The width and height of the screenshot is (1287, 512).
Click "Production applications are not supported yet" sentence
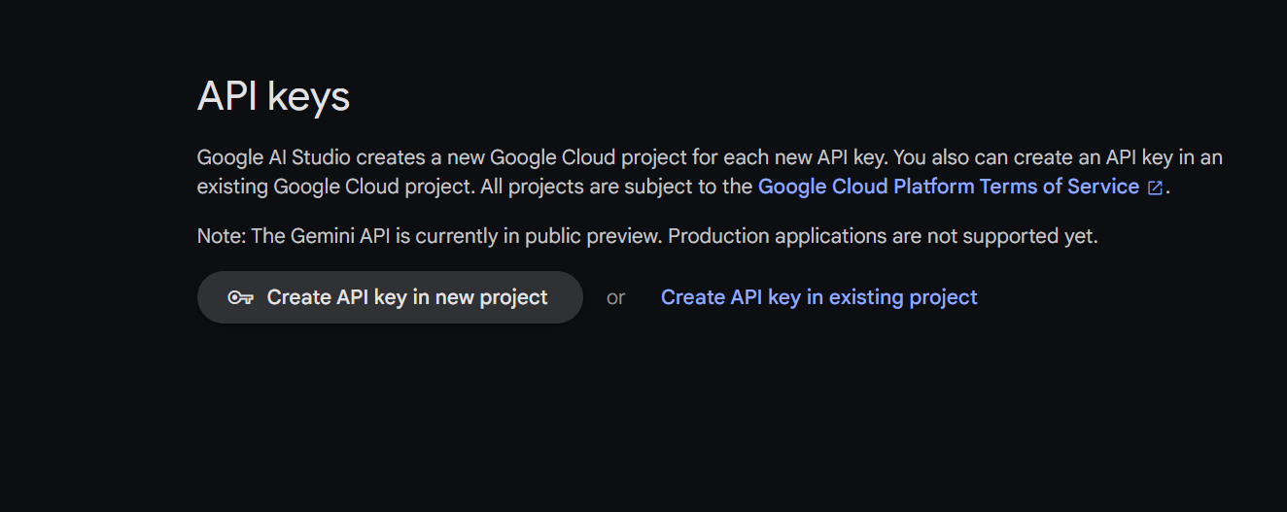(x=883, y=236)
